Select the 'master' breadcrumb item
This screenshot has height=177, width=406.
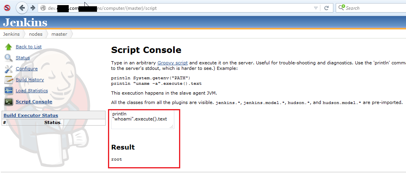(59, 34)
